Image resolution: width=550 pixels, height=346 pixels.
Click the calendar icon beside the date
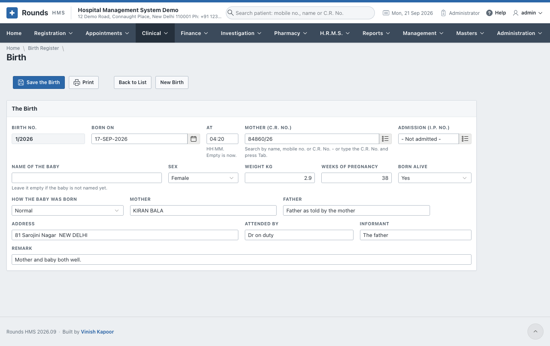386,13
